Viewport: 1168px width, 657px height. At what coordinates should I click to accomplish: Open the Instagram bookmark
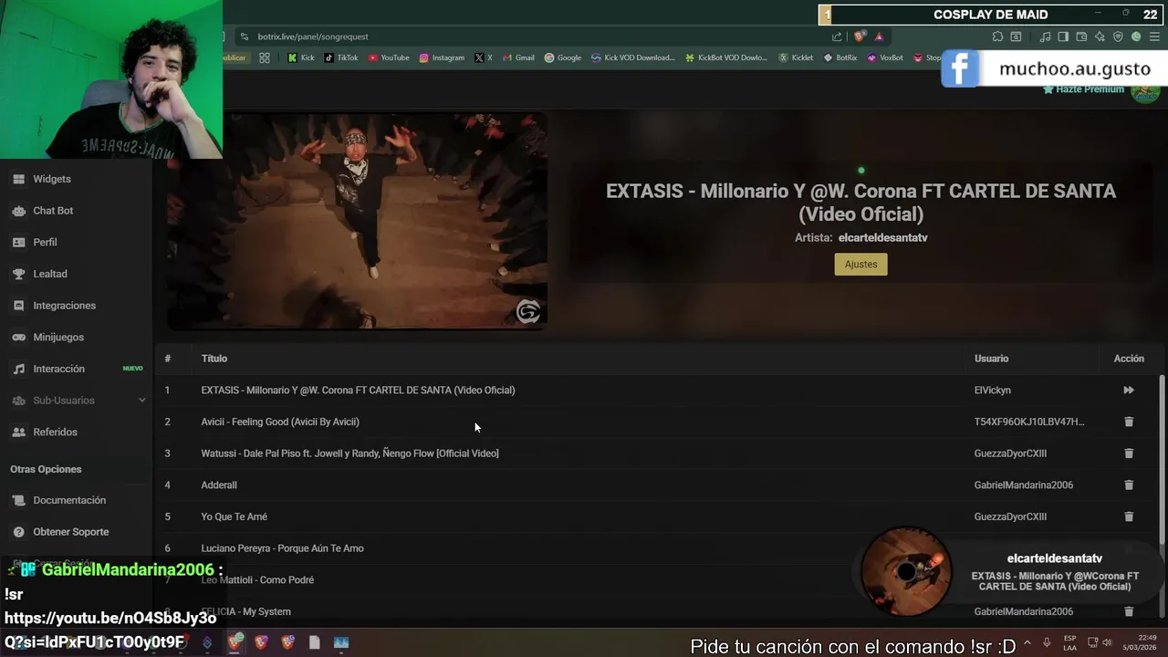(x=442, y=57)
